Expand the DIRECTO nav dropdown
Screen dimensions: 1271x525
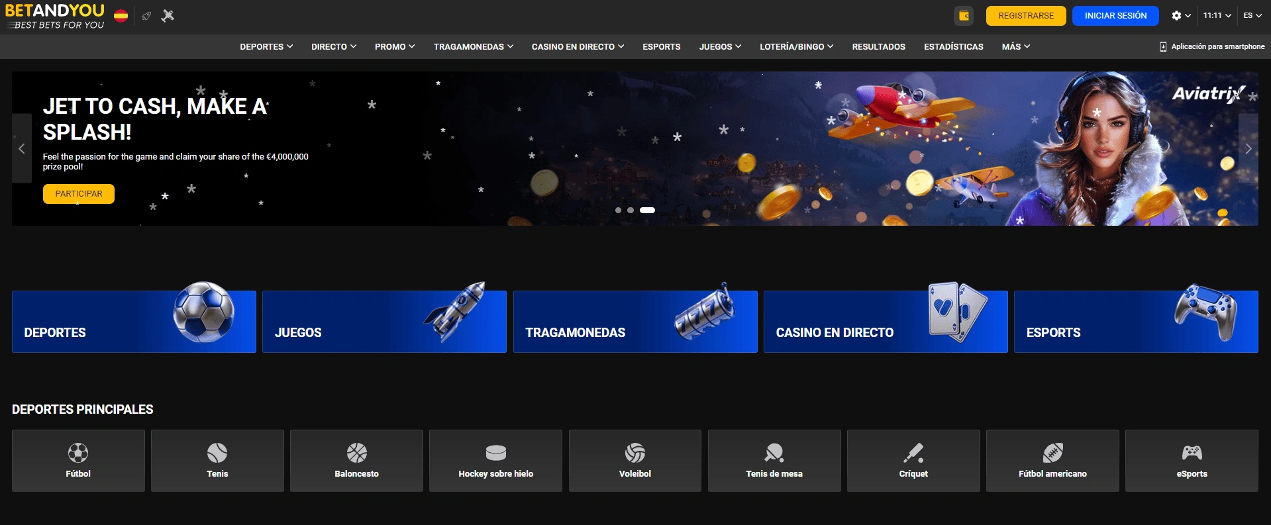tap(334, 47)
